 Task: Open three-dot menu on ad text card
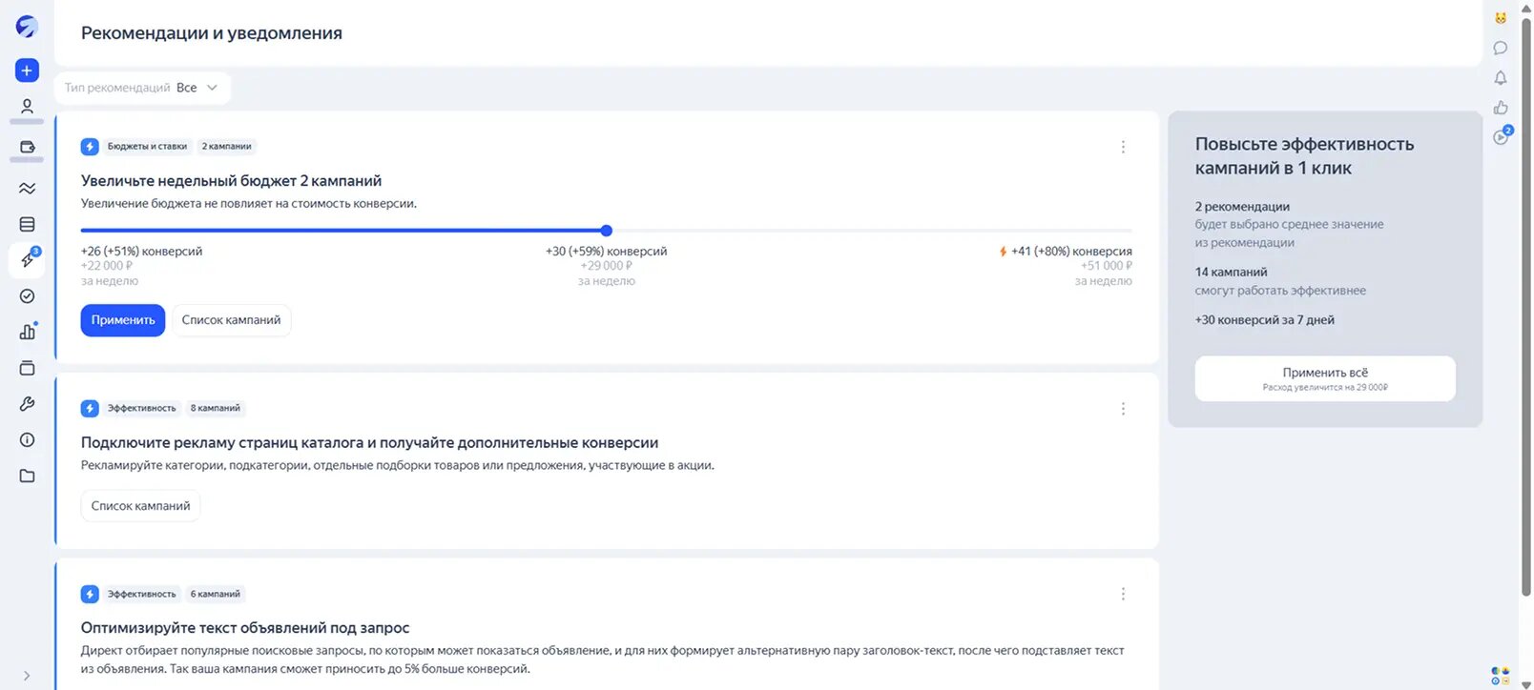pos(1123,595)
